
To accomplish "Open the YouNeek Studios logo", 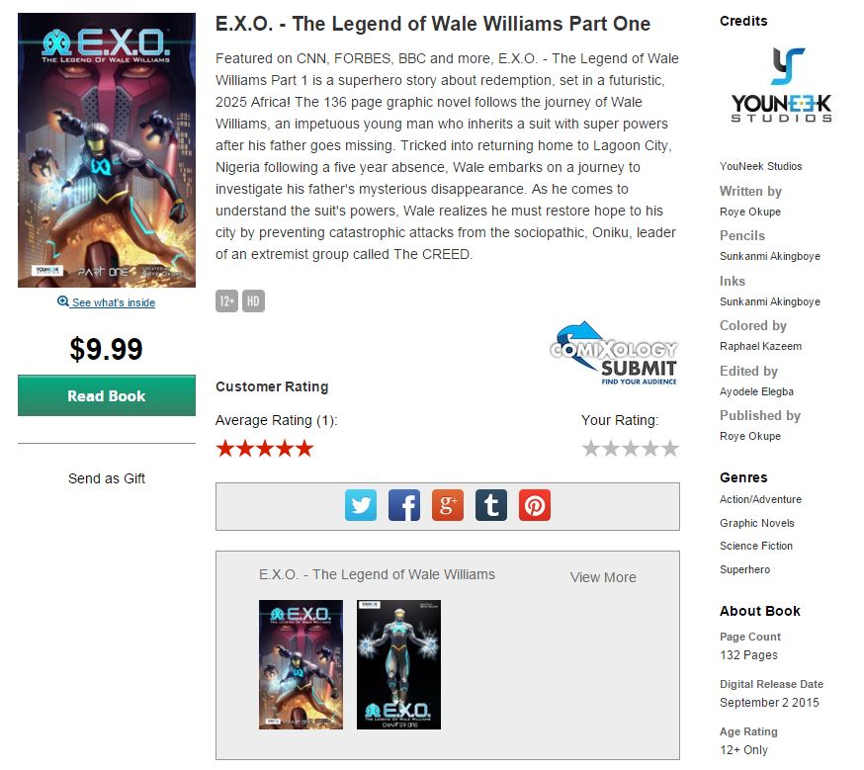I will (x=781, y=84).
